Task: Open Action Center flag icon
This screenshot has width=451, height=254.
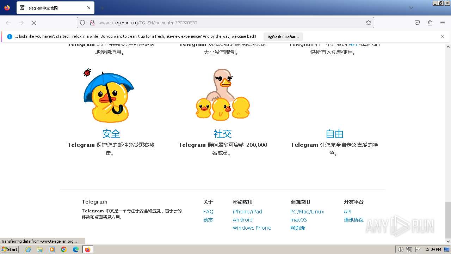Action: (418, 249)
